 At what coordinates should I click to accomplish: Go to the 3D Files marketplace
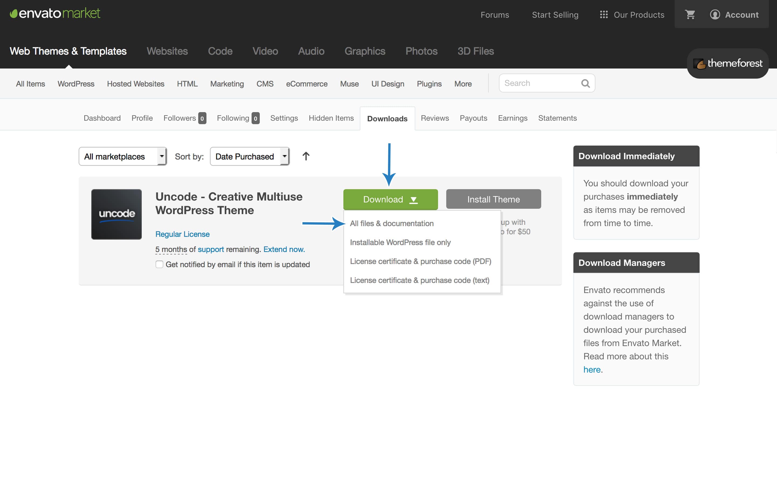point(476,51)
